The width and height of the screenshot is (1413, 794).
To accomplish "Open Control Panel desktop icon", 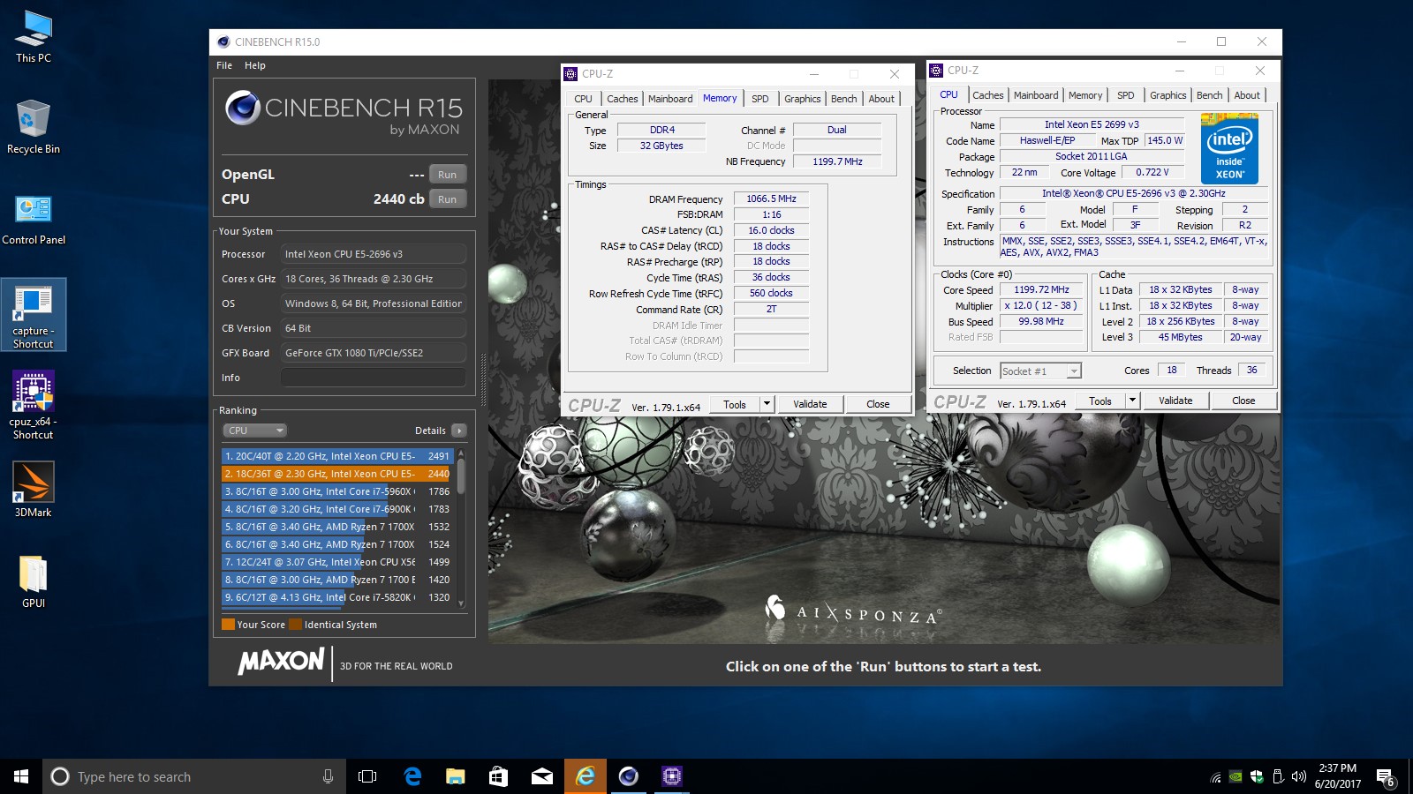I will [x=34, y=220].
